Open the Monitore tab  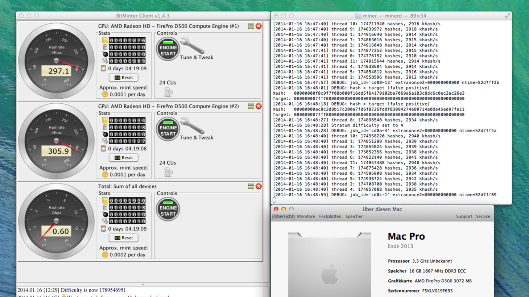tap(306, 216)
